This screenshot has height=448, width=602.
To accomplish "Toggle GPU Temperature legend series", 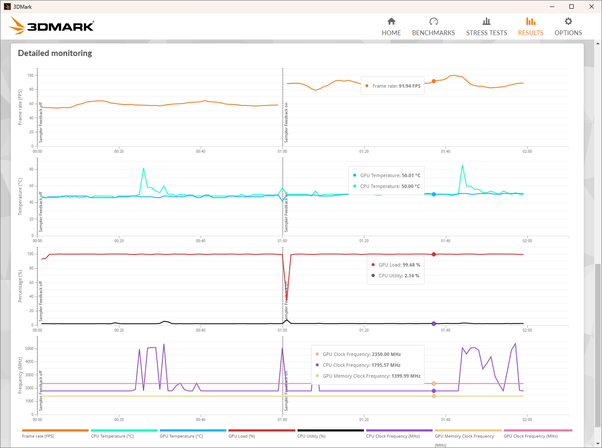I will (x=181, y=436).
